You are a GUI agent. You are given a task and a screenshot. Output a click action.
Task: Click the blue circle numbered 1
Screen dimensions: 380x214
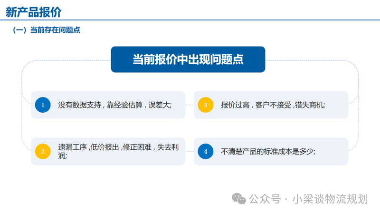click(x=43, y=105)
